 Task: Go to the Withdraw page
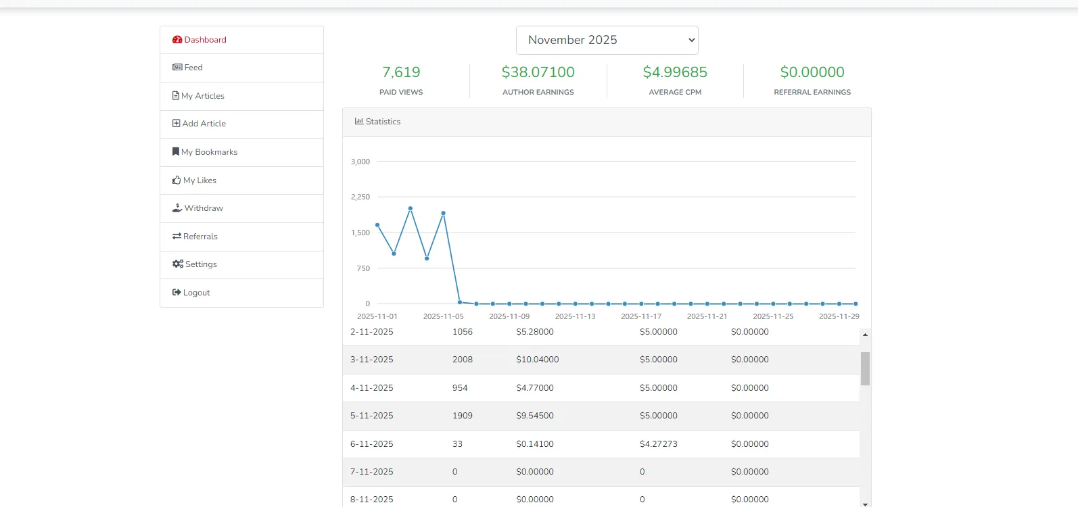pos(204,208)
